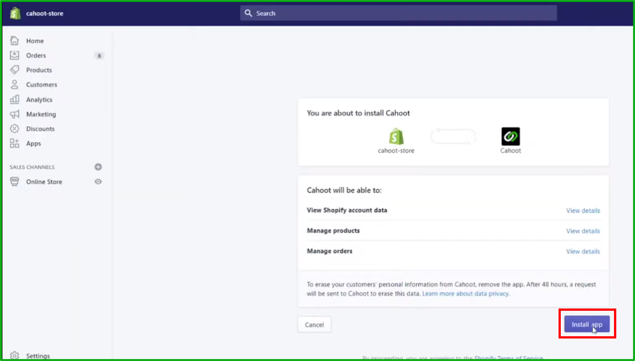Open the Orders menu item

pos(36,55)
